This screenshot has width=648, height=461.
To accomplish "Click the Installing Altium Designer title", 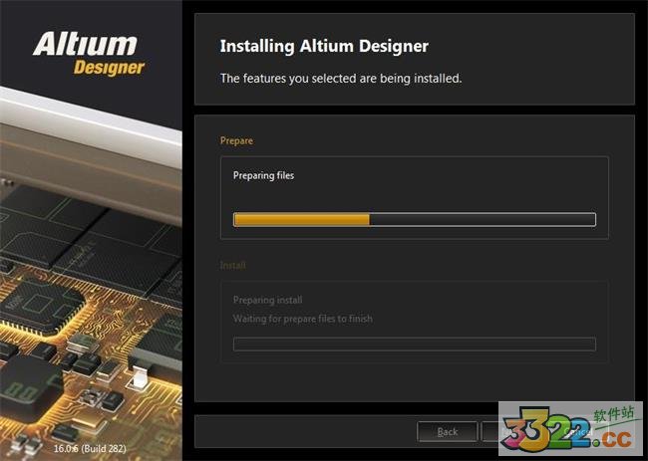I will [x=324, y=46].
